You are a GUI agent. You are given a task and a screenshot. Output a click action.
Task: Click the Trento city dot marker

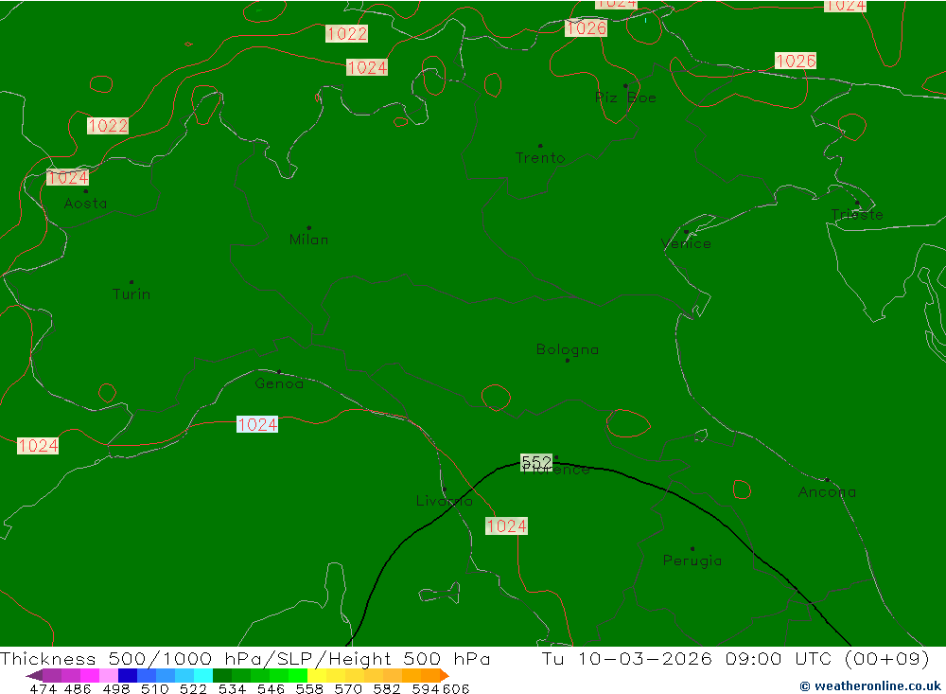(540, 146)
